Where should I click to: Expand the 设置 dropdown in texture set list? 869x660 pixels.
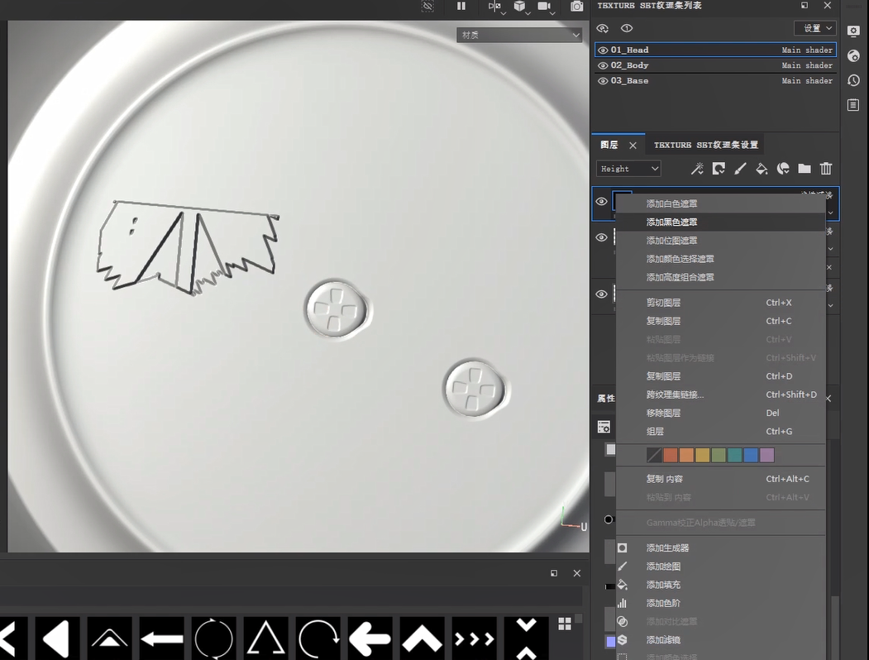(814, 28)
